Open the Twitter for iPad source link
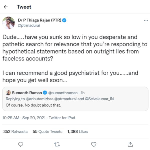This screenshot has width=150, height=150. click(62, 117)
